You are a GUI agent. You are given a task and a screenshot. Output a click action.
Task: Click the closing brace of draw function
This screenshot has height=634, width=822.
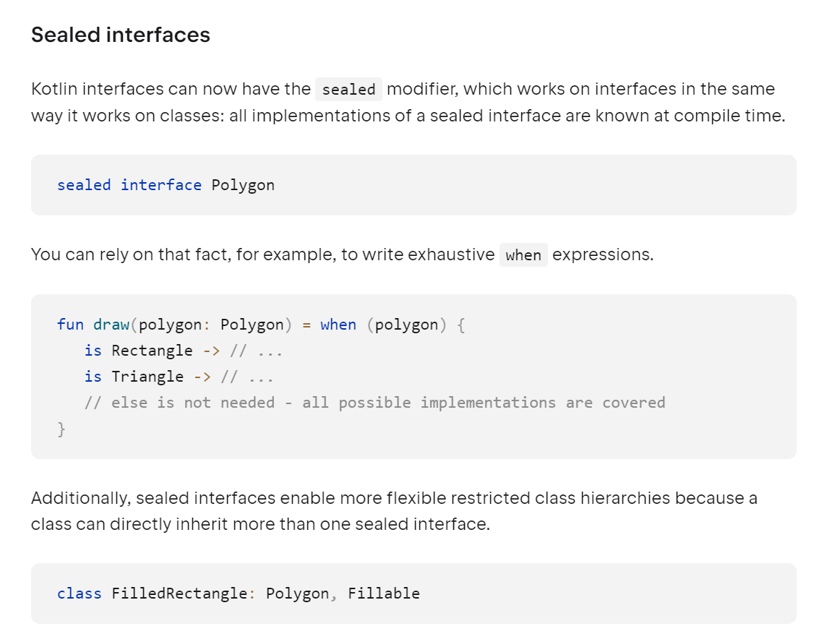tap(61, 429)
